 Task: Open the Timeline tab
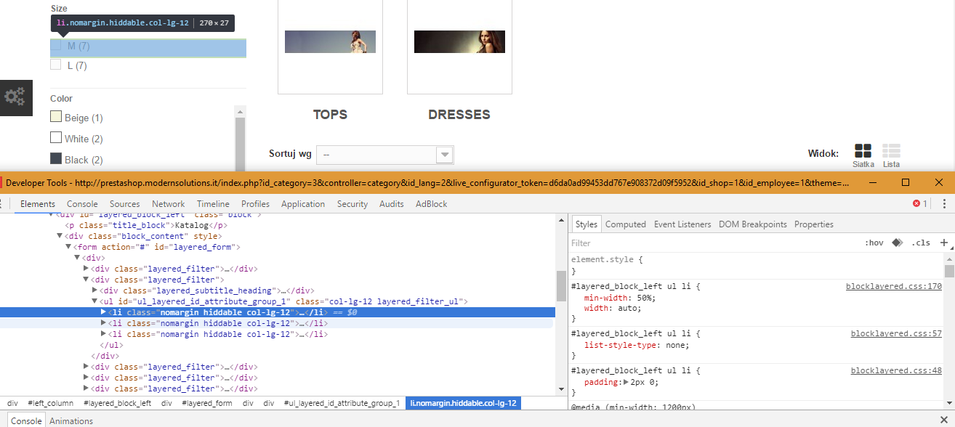(x=213, y=204)
